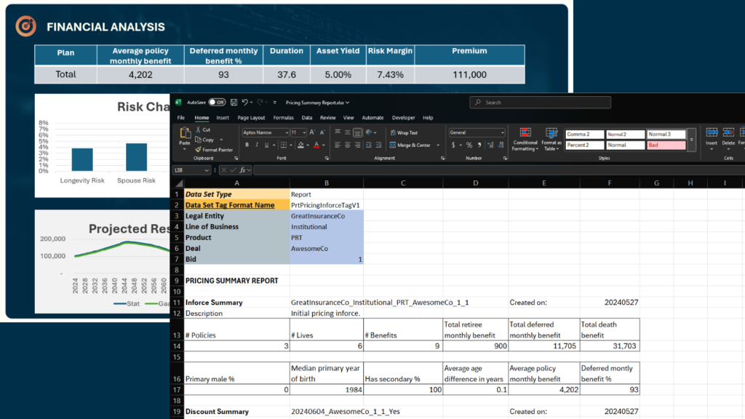Apply the fill color bucket
The image size is (745, 419).
coord(300,145)
